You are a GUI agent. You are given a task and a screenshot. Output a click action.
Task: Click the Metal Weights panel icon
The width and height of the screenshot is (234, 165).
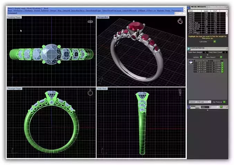[189, 7]
